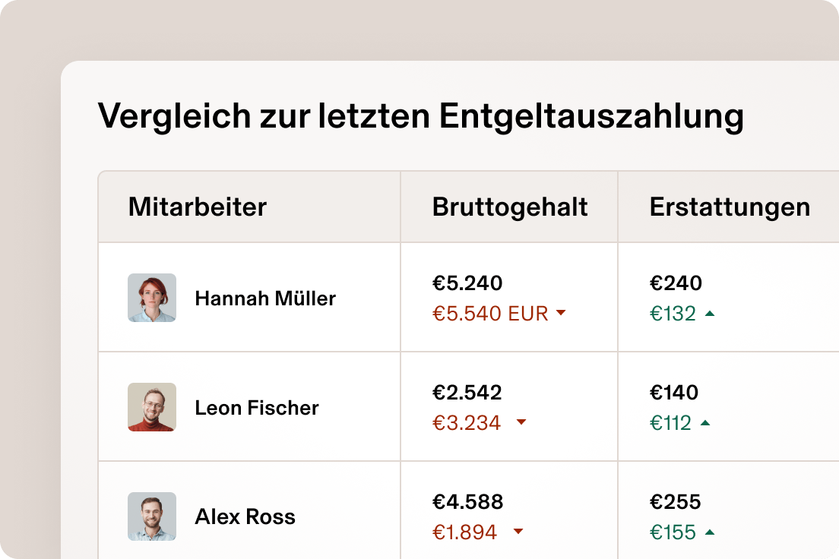Expand details via Leon Fischer's salary dropdown arrow
The width and height of the screenshot is (839, 559).
coord(521,423)
